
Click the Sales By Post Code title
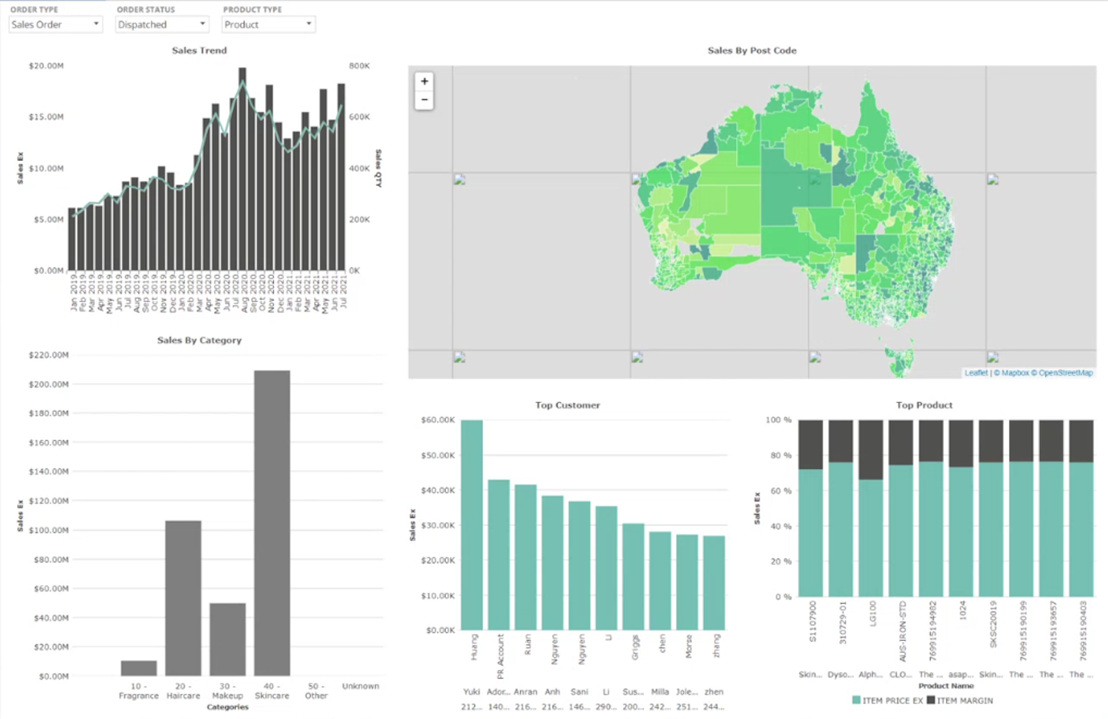click(752, 50)
